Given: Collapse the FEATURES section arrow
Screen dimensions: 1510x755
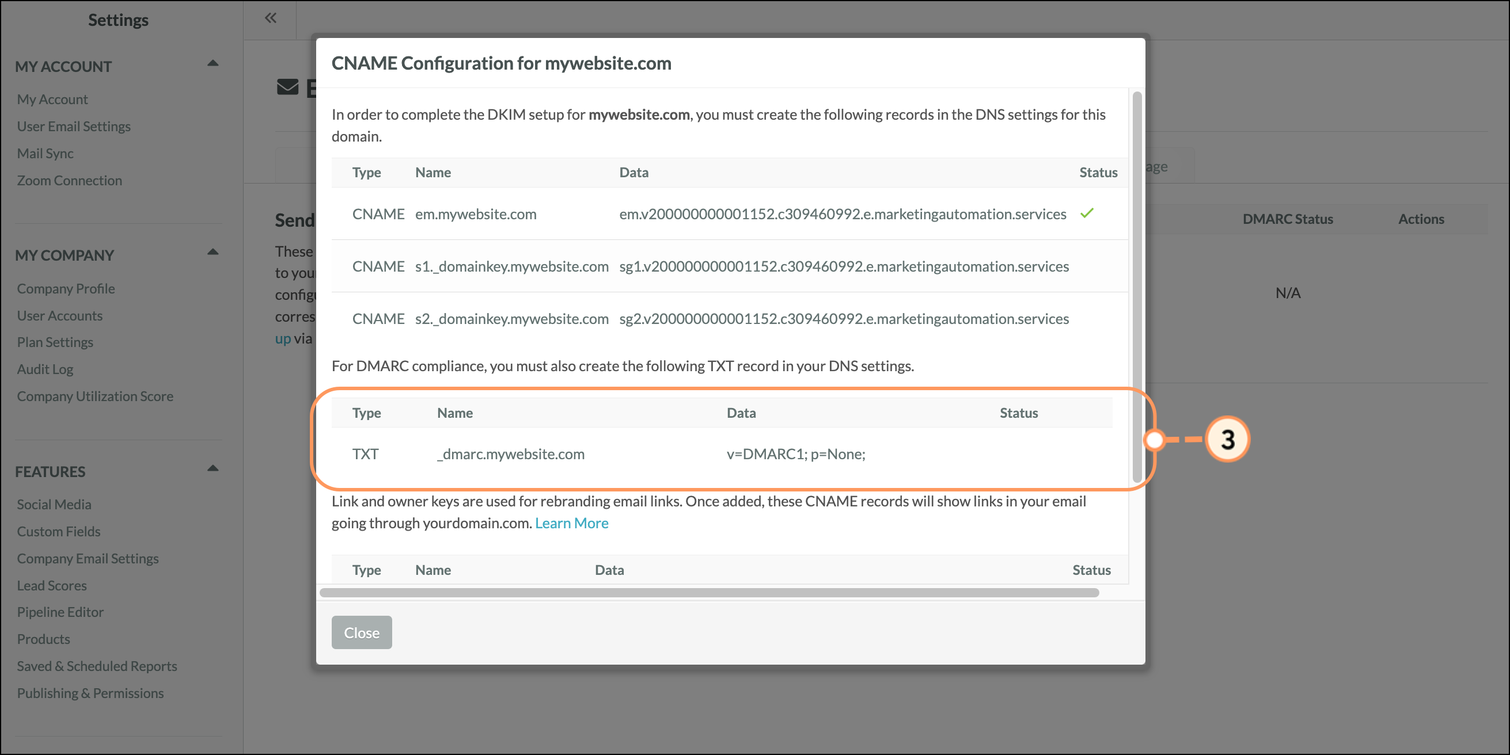Looking at the screenshot, I should click(x=213, y=468).
